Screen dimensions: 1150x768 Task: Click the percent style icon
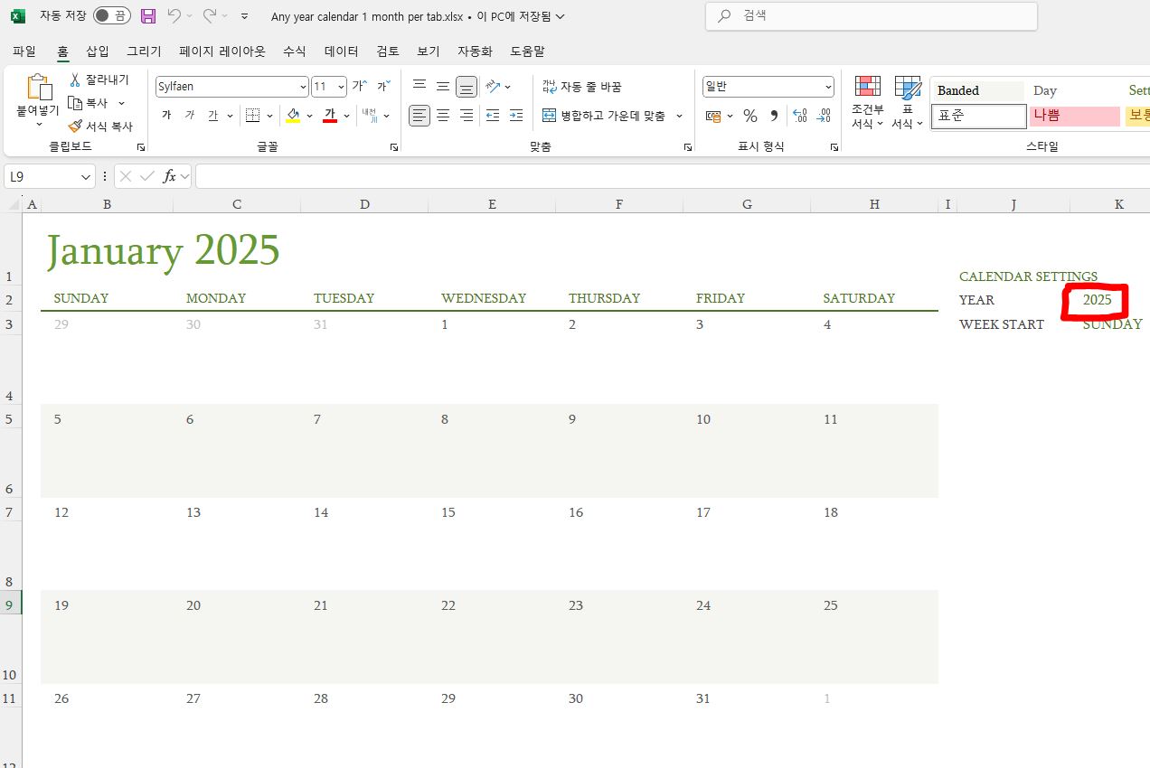(x=749, y=116)
